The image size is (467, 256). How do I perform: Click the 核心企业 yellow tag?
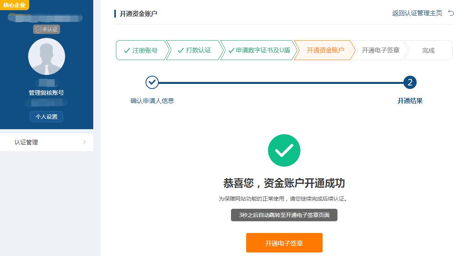pos(14,5)
